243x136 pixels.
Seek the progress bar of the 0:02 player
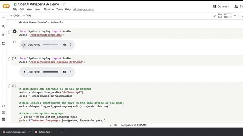[50, 45]
